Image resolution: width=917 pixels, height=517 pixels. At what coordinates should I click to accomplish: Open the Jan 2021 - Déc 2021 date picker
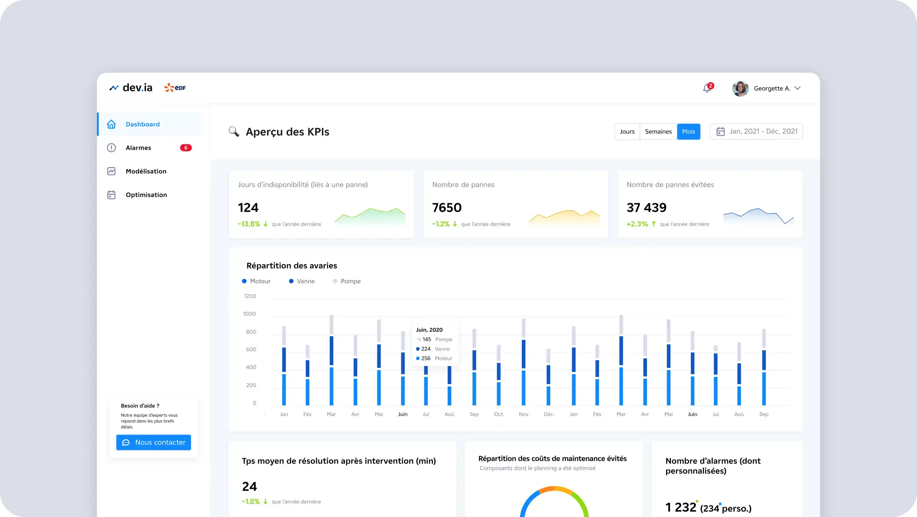756,131
